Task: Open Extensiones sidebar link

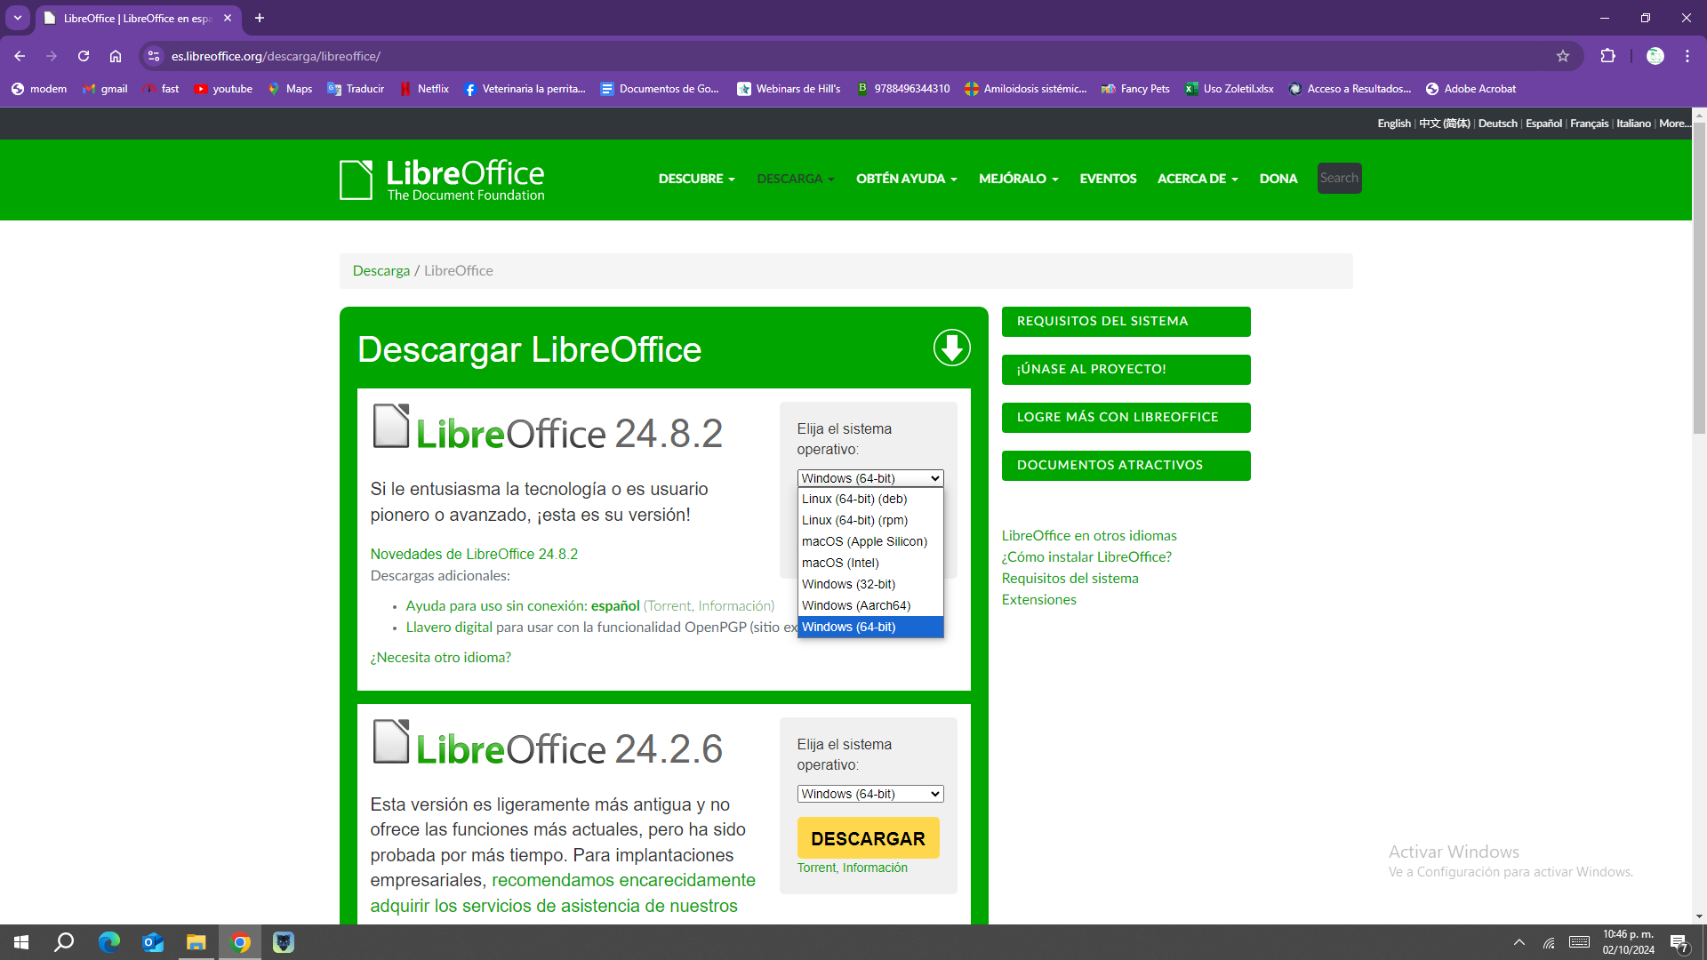Action: 1038,599
